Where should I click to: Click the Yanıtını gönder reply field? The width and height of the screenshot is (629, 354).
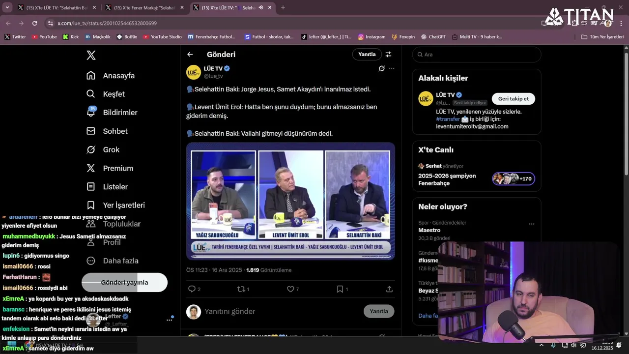pos(280,311)
